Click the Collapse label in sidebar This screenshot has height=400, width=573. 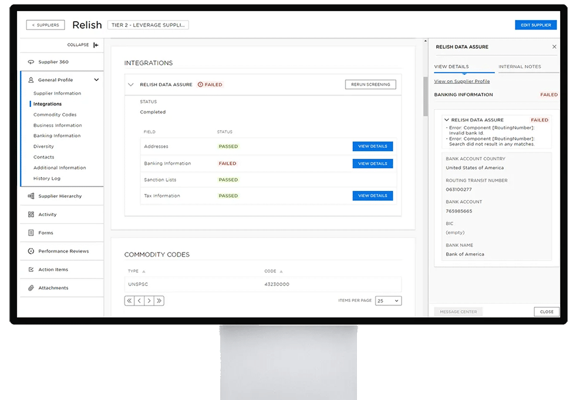click(x=78, y=45)
